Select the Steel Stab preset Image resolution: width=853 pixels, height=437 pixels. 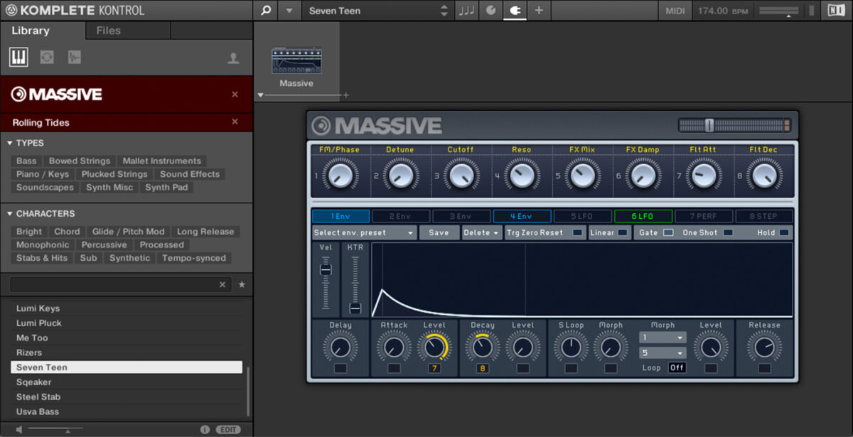pyautogui.click(x=126, y=396)
